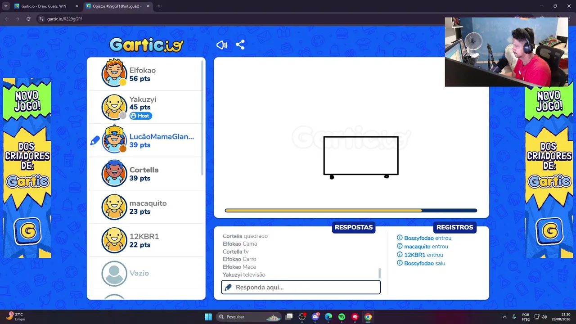Click player name macaquito in list

click(148, 203)
